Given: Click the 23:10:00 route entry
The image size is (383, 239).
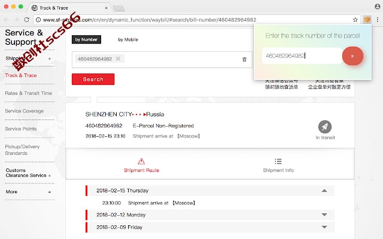Looking at the screenshot, I should click(148, 203).
